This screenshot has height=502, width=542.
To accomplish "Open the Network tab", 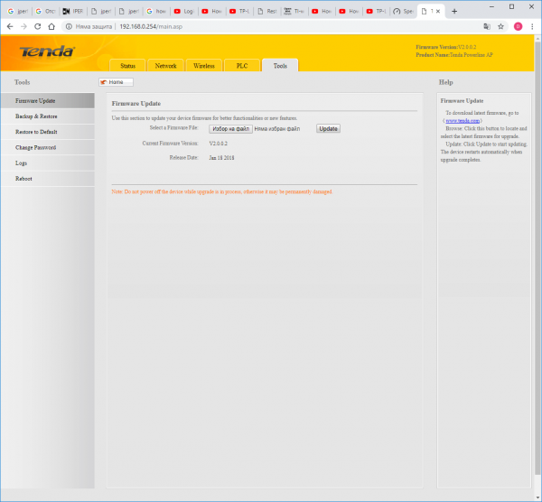I will [165, 66].
